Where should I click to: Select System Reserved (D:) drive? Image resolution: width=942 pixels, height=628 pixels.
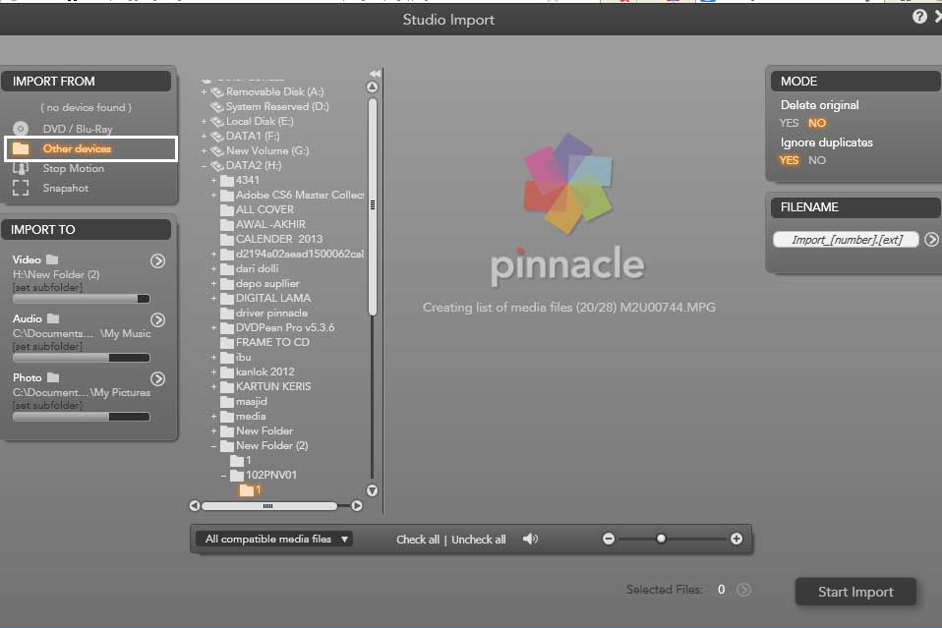(x=277, y=106)
